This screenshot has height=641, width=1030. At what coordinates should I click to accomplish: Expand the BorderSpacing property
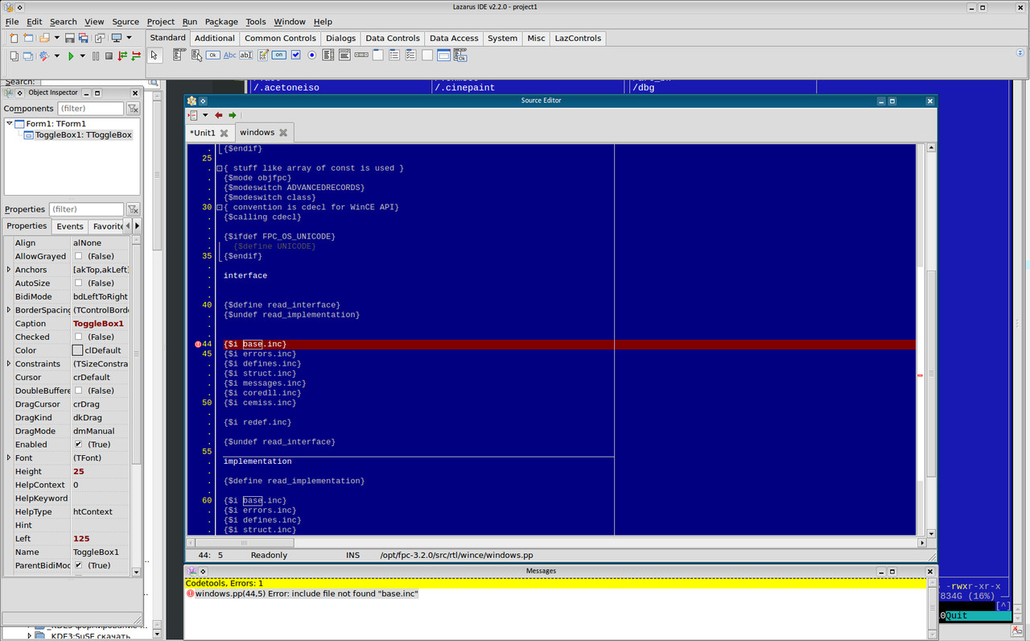pos(9,310)
